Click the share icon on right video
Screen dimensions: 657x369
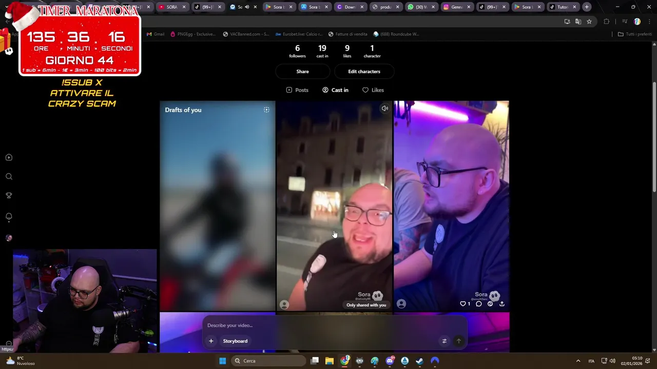pos(502,304)
